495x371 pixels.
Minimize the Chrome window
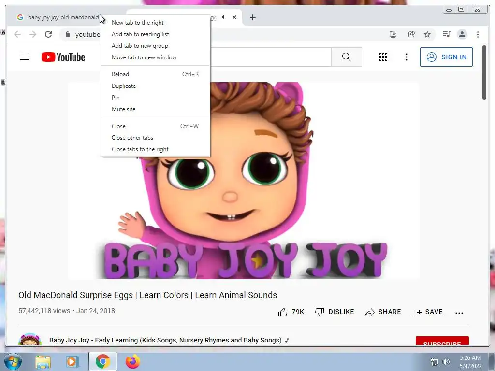[449, 10]
